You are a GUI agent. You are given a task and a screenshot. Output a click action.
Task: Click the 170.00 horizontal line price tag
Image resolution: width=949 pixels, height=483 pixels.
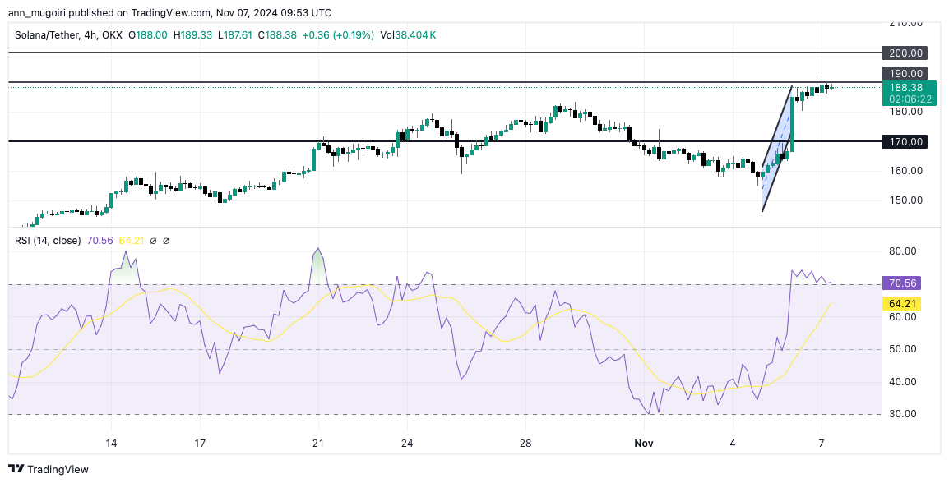905,141
